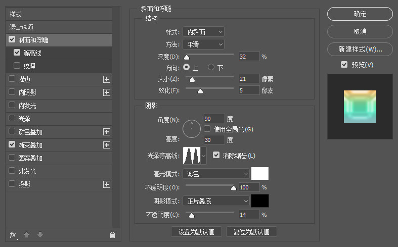This screenshot has height=247, width=398.
Task: Click the style preview thumbnail
Action: coord(360,107)
